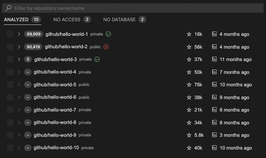Click the 0 result count badge on hello-world-3
Image resolution: width=266 pixels, height=158 pixels.
coord(28,59)
